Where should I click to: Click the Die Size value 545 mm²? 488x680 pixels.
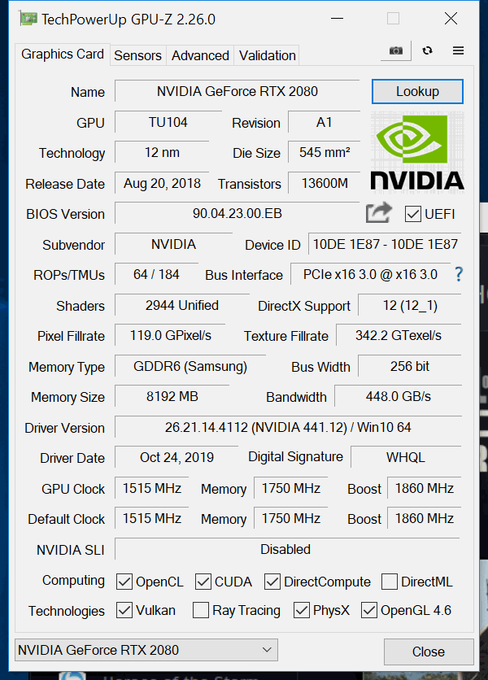pos(324,152)
